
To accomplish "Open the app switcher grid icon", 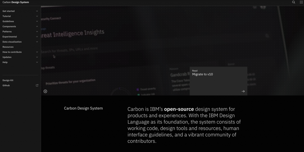I will (x=301, y=2).
